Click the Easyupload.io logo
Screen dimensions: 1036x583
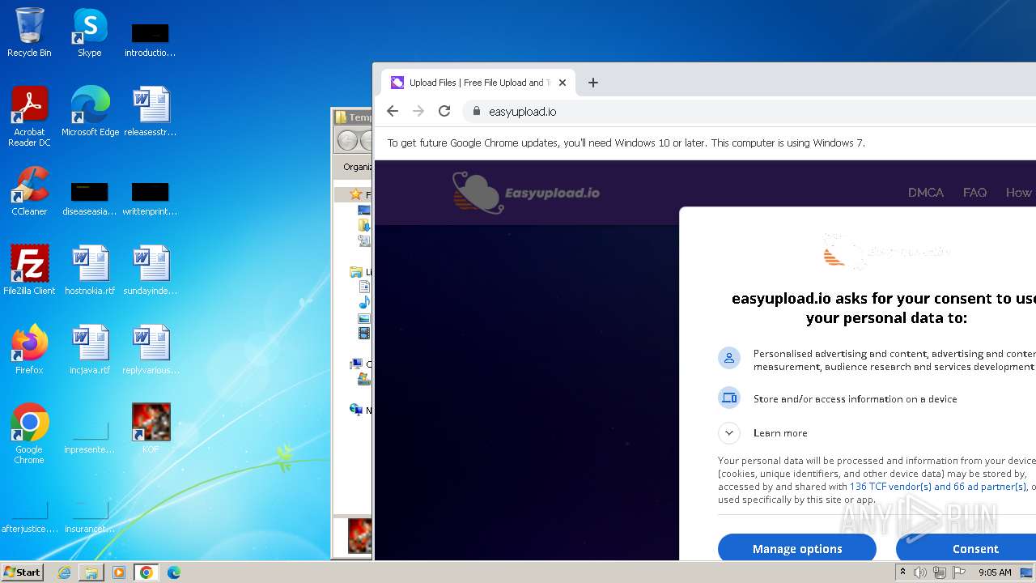click(x=526, y=193)
